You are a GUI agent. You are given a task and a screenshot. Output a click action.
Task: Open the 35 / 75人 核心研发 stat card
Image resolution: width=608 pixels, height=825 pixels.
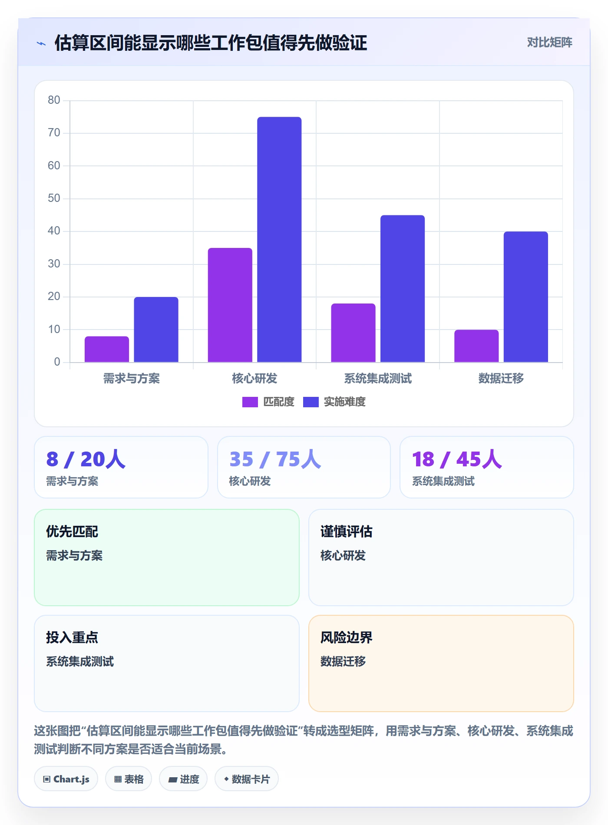[x=304, y=467]
